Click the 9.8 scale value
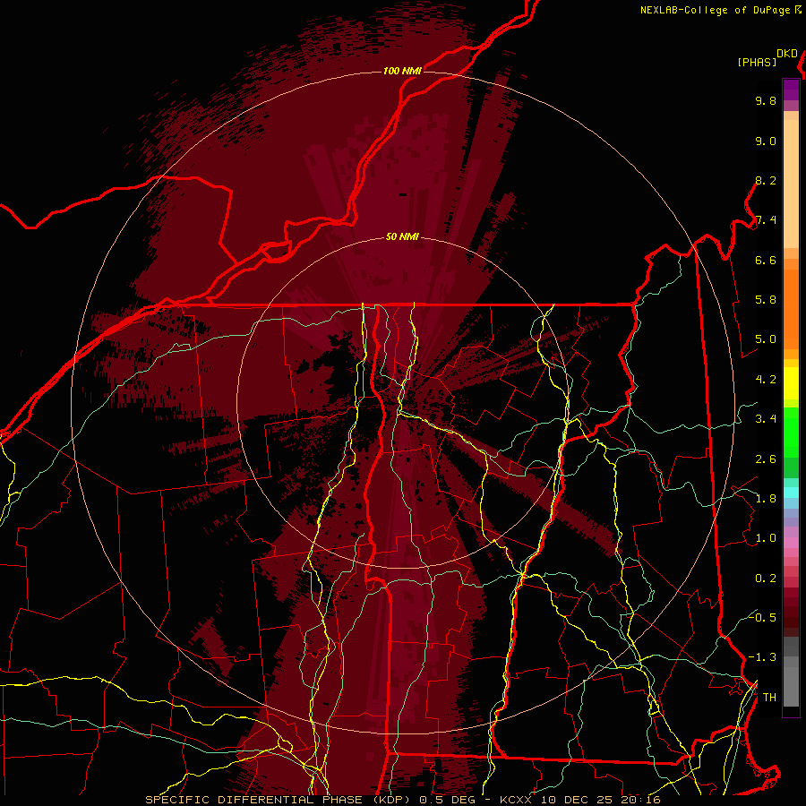This screenshot has width=806, height=806. pyautogui.click(x=766, y=101)
